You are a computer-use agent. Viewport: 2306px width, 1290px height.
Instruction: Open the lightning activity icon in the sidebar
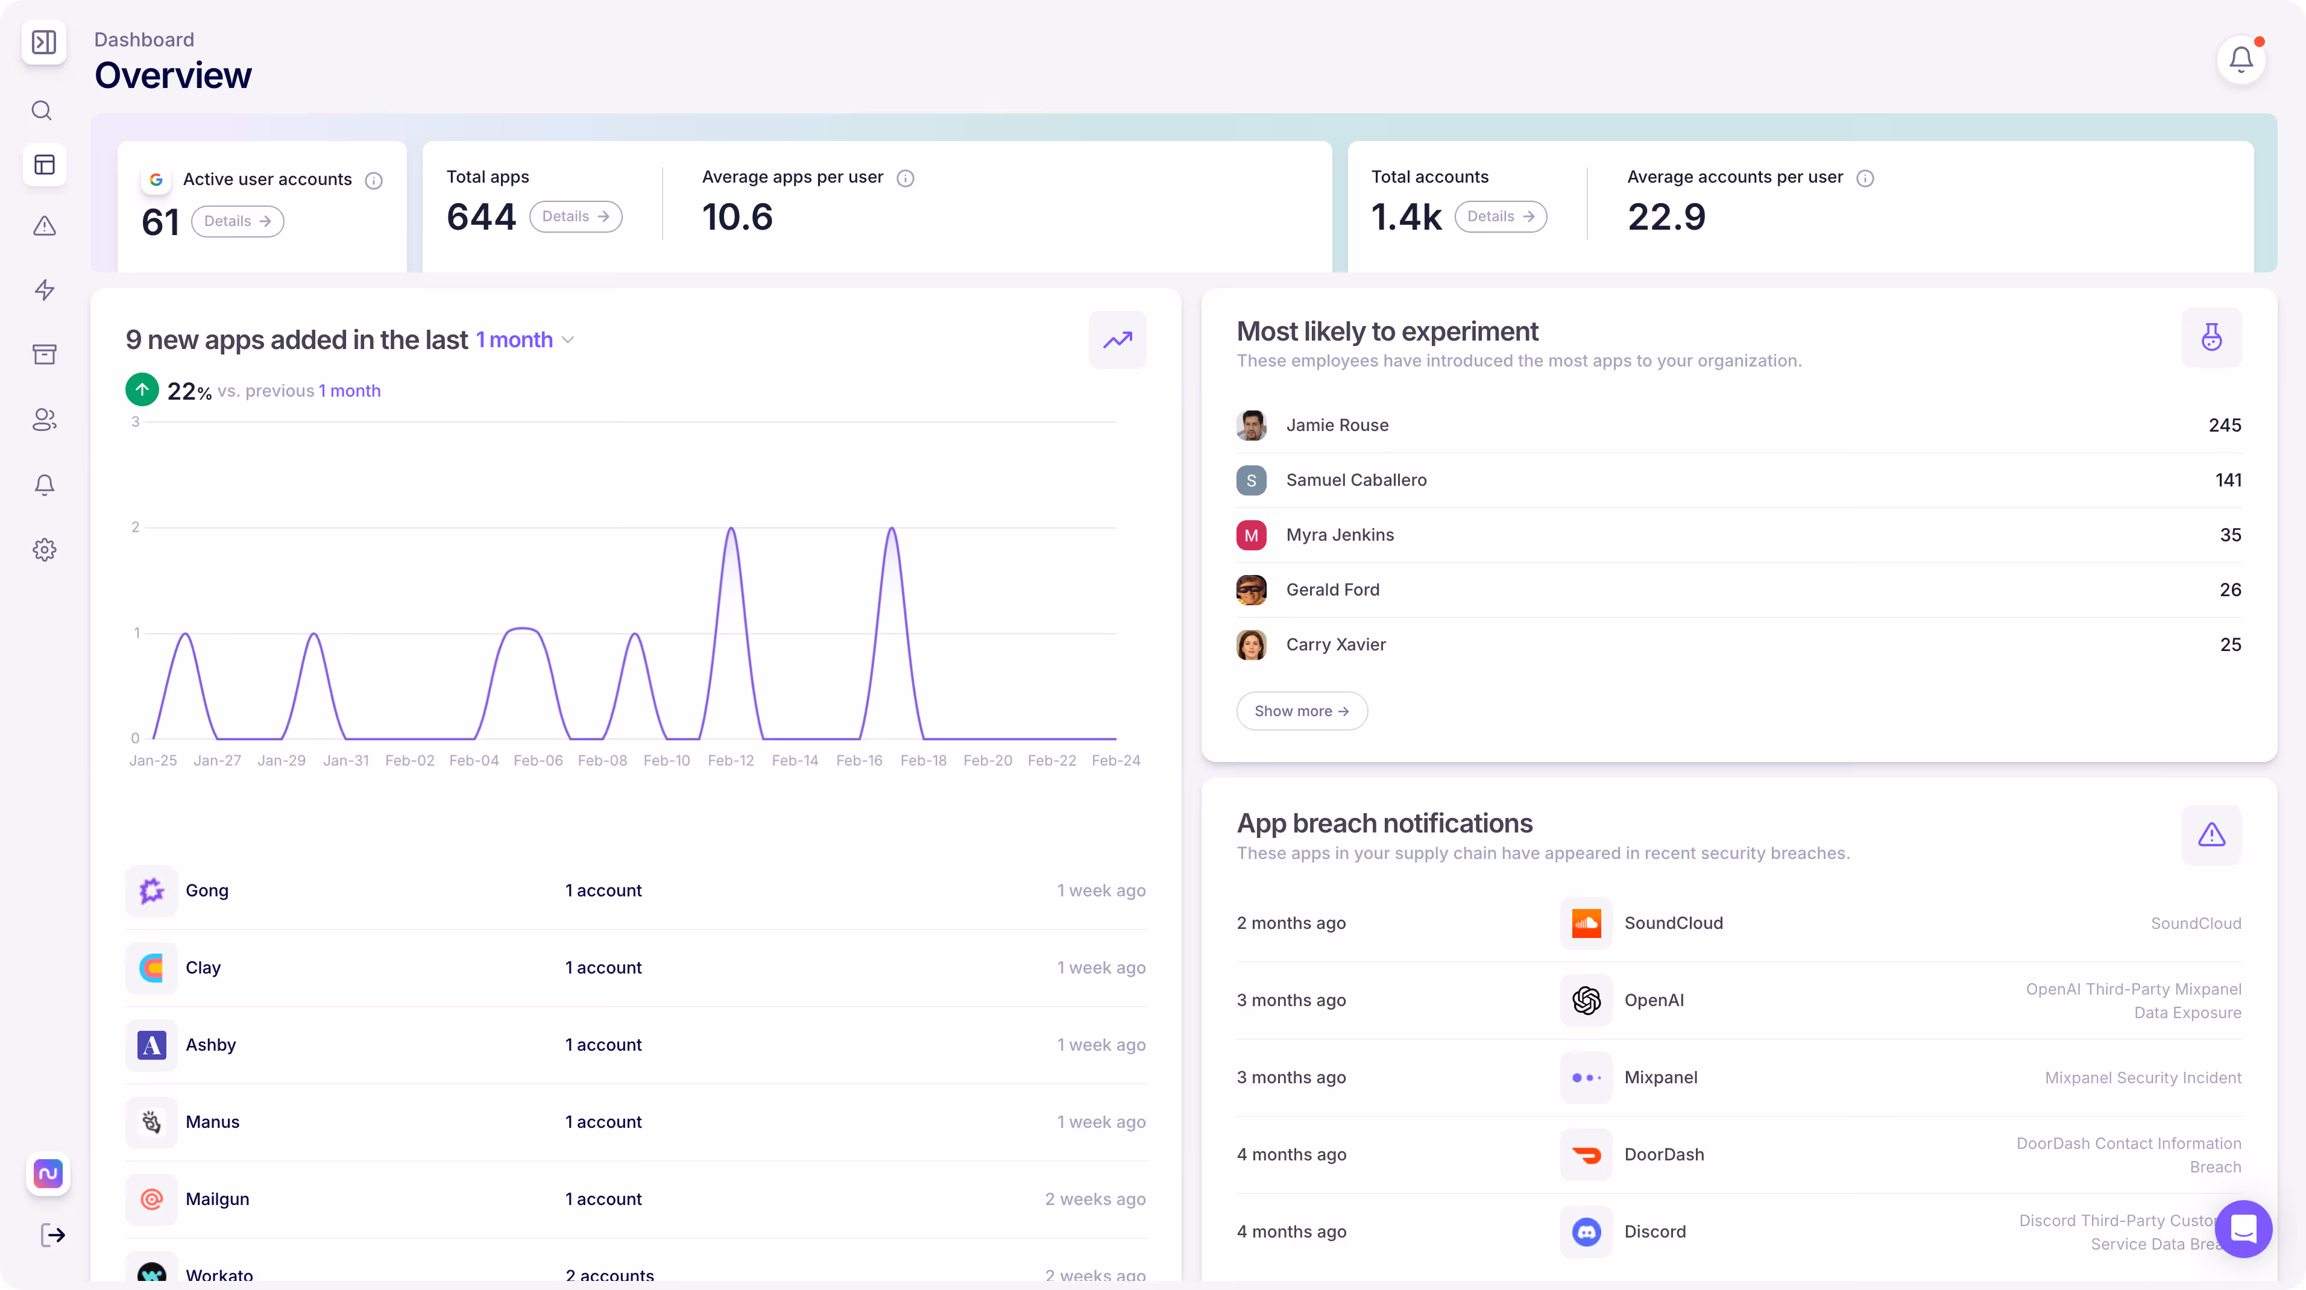[43, 290]
